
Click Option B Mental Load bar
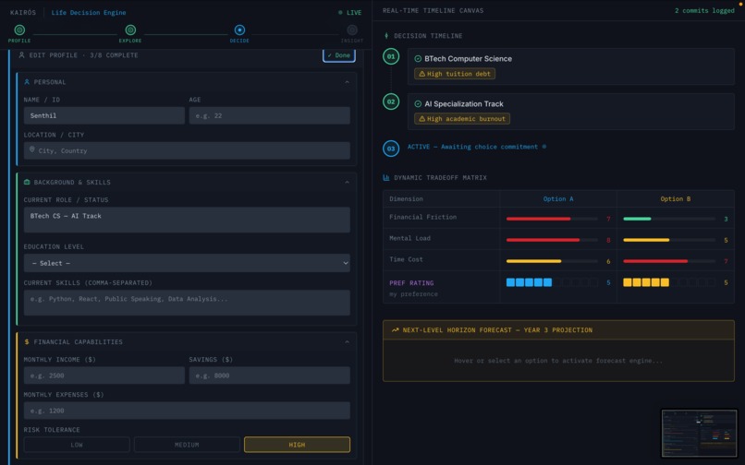click(x=669, y=240)
